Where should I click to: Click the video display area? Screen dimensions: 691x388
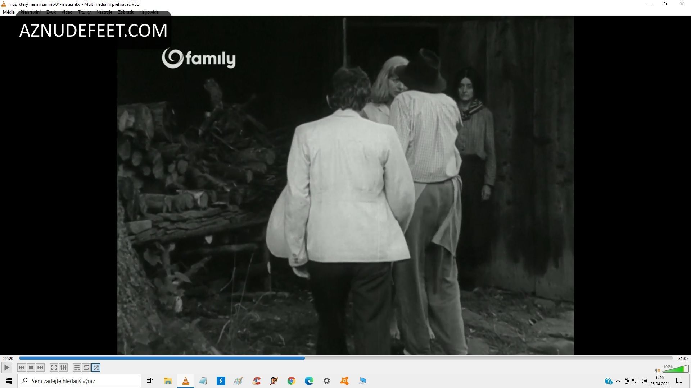click(345, 185)
